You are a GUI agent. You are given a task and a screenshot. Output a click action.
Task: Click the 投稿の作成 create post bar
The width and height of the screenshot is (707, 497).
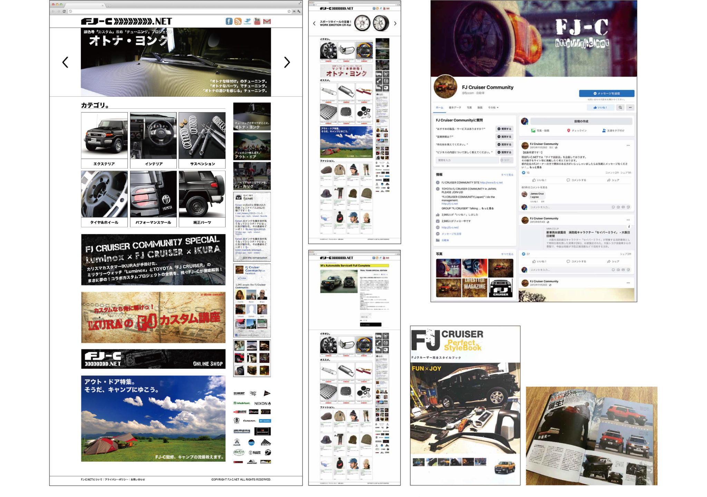(x=581, y=121)
